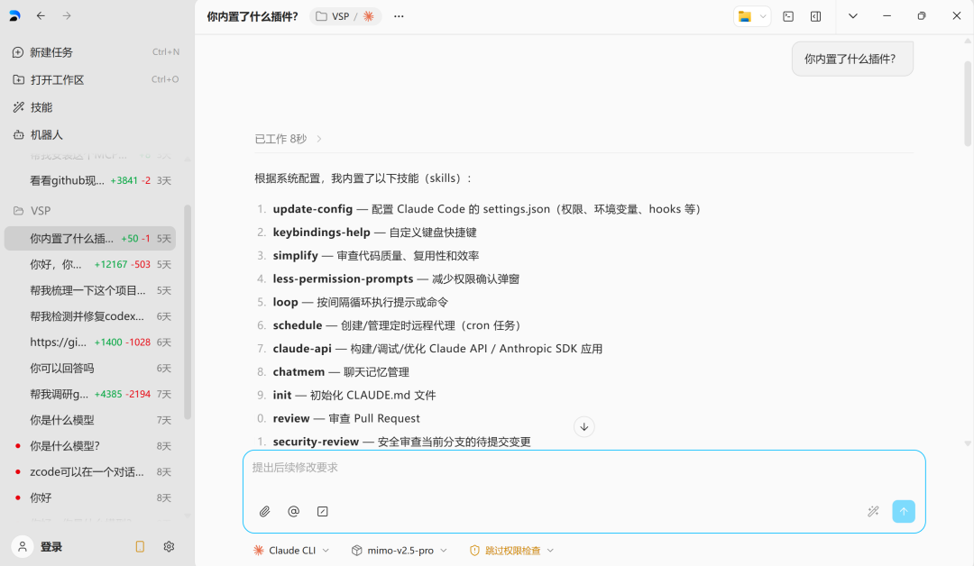The width and height of the screenshot is (974, 566).
Task: Click the VSP folder breadcrumb
Action: 333,16
